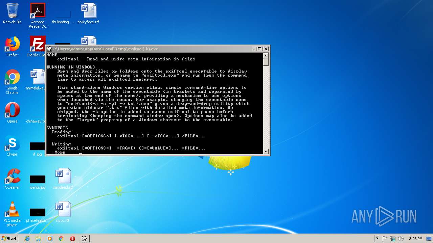The width and height of the screenshot is (433, 243).
Task: Close the exiftool console window
Action: click(266, 49)
